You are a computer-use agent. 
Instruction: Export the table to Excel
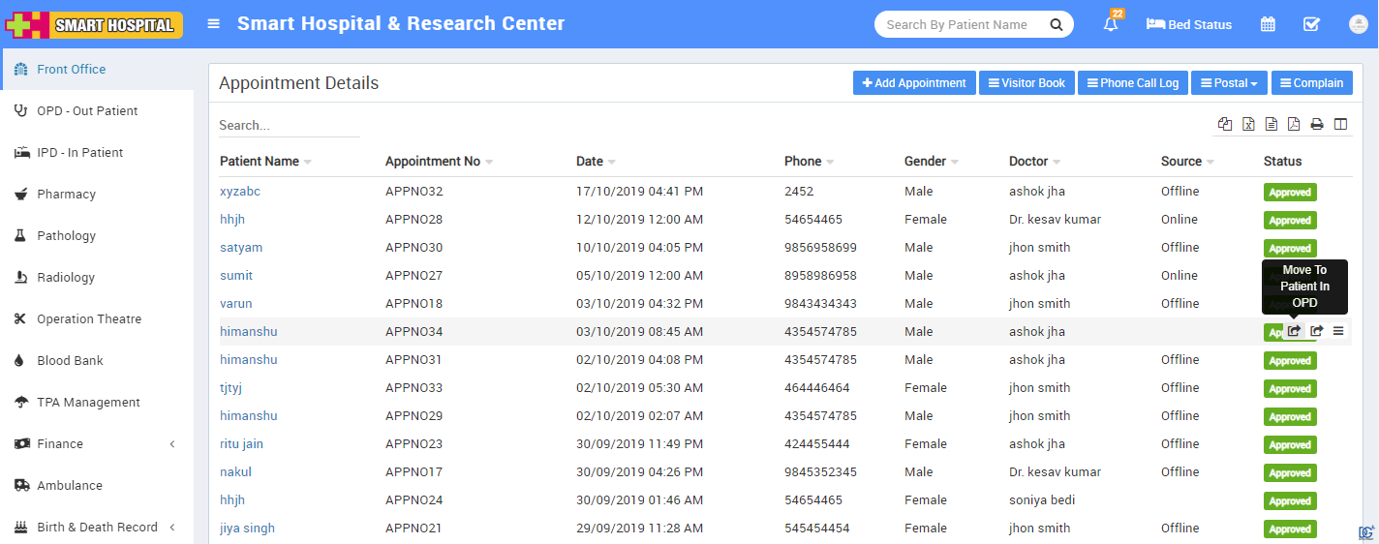(1249, 124)
